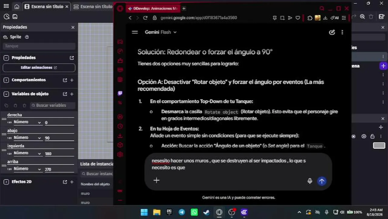
Task: Open Variables de objeto external editor
Action: tap(65, 94)
